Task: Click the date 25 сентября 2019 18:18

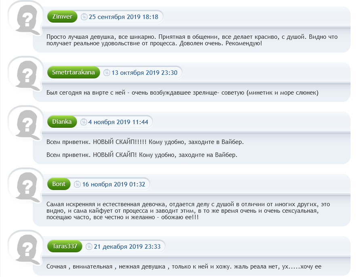Action: (123, 17)
